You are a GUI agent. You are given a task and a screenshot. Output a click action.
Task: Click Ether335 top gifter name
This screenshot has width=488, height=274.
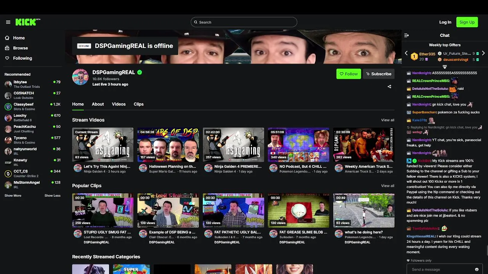tap(427, 54)
